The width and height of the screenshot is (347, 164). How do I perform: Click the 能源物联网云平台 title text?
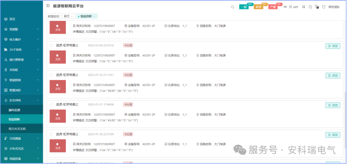[68, 6]
